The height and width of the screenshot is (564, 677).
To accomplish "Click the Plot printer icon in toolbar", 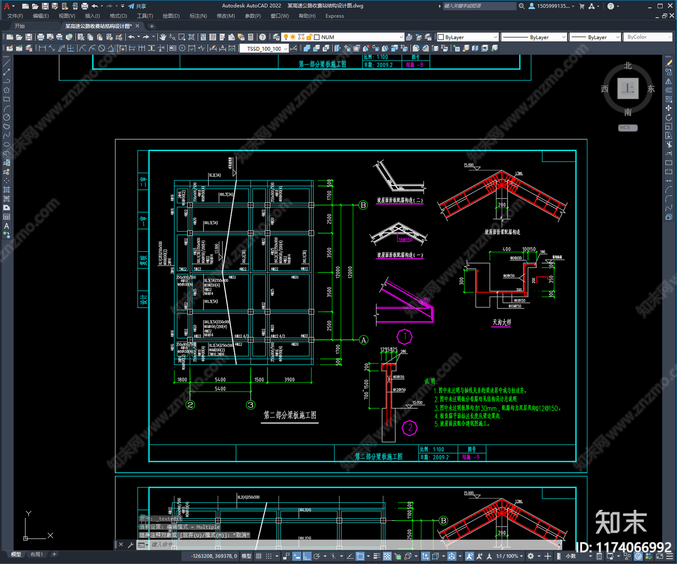I will (41, 37).
